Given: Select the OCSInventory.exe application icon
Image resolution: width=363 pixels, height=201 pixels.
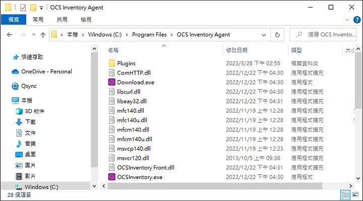Looking at the screenshot, I should 112,177.
